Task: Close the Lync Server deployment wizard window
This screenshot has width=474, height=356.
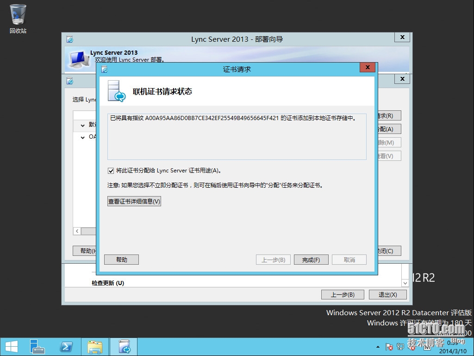Action: click(x=402, y=37)
